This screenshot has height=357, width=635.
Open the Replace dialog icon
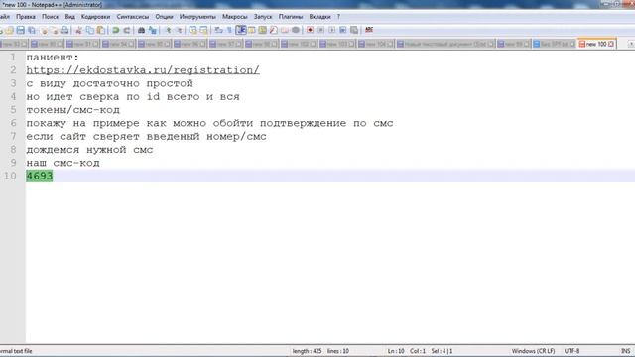152,30
